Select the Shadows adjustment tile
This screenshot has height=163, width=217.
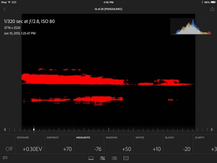point(119,144)
